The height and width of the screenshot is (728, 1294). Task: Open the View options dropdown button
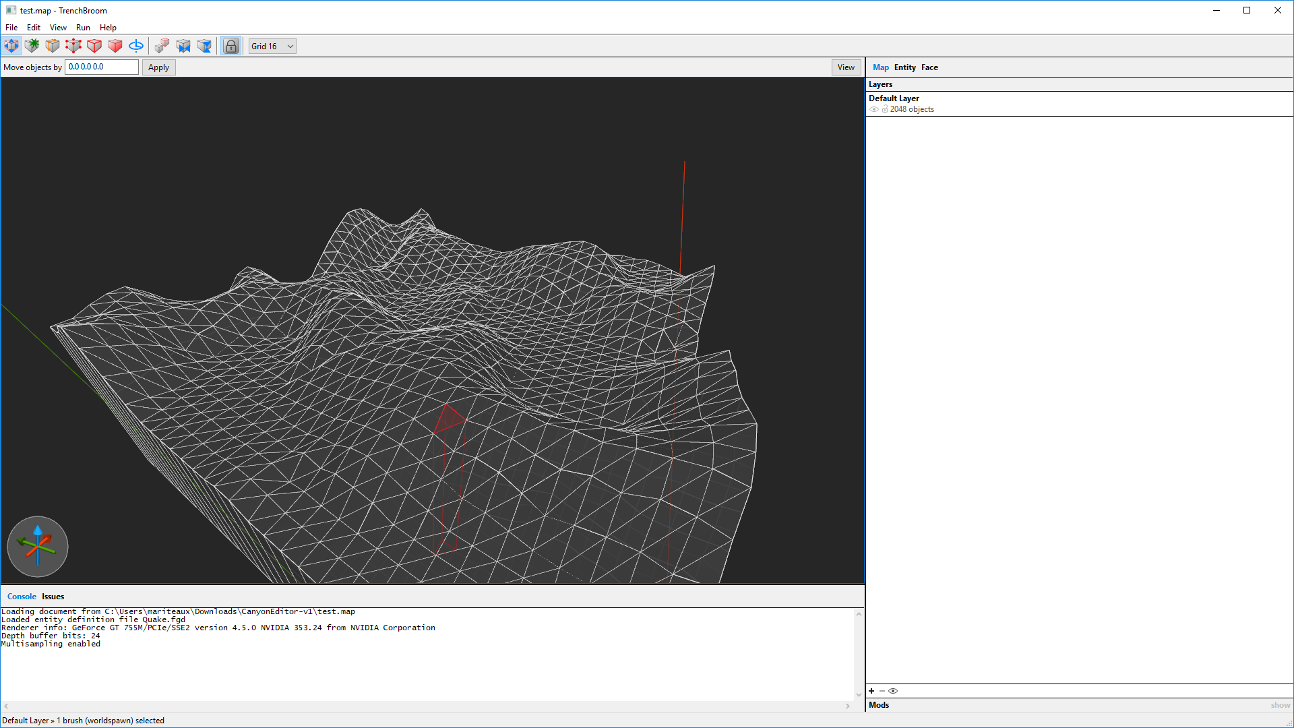point(846,67)
